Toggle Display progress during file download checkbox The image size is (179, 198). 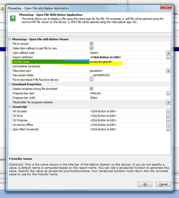pyautogui.click(x=92, y=89)
